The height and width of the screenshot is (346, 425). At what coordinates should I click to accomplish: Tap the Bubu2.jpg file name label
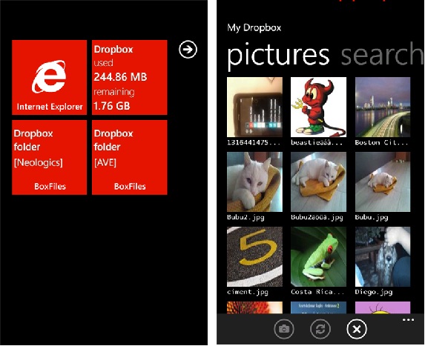(246, 217)
